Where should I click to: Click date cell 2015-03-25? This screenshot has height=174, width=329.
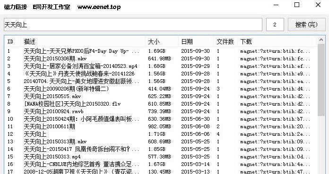195,157
